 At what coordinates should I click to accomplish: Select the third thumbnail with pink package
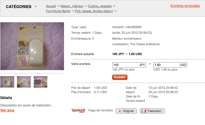click(x=41, y=82)
